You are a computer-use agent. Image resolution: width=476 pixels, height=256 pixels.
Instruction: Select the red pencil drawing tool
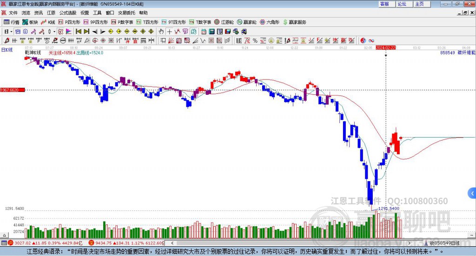tap(7, 40)
